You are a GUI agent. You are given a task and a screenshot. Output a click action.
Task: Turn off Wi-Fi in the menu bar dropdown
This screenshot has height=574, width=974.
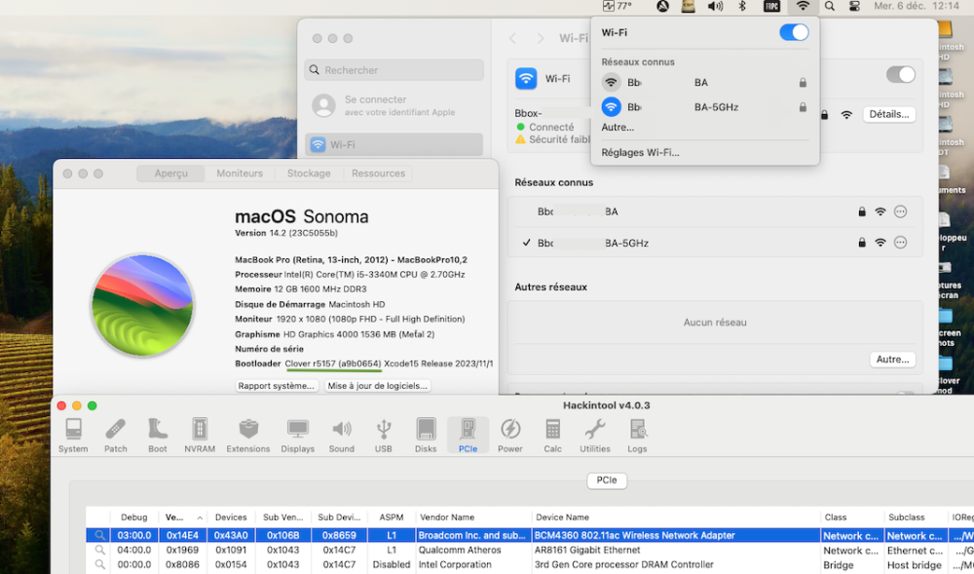click(x=794, y=32)
